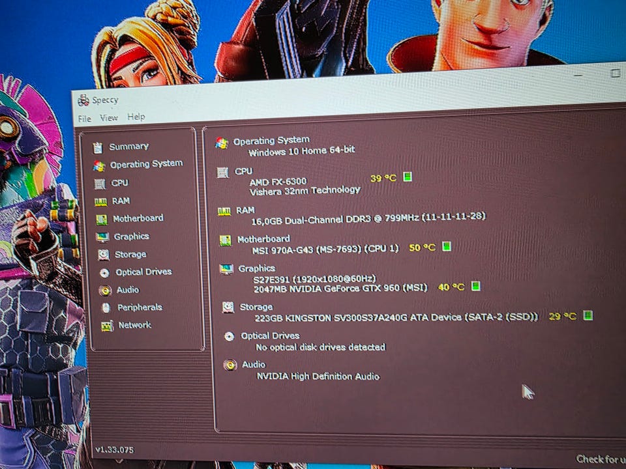The height and width of the screenshot is (469, 626).
Task: Select the Audio sidebar speaker icon
Action: tap(106, 291)
